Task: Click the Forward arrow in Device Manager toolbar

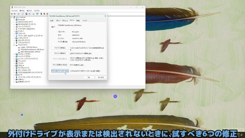Action: 15,14
